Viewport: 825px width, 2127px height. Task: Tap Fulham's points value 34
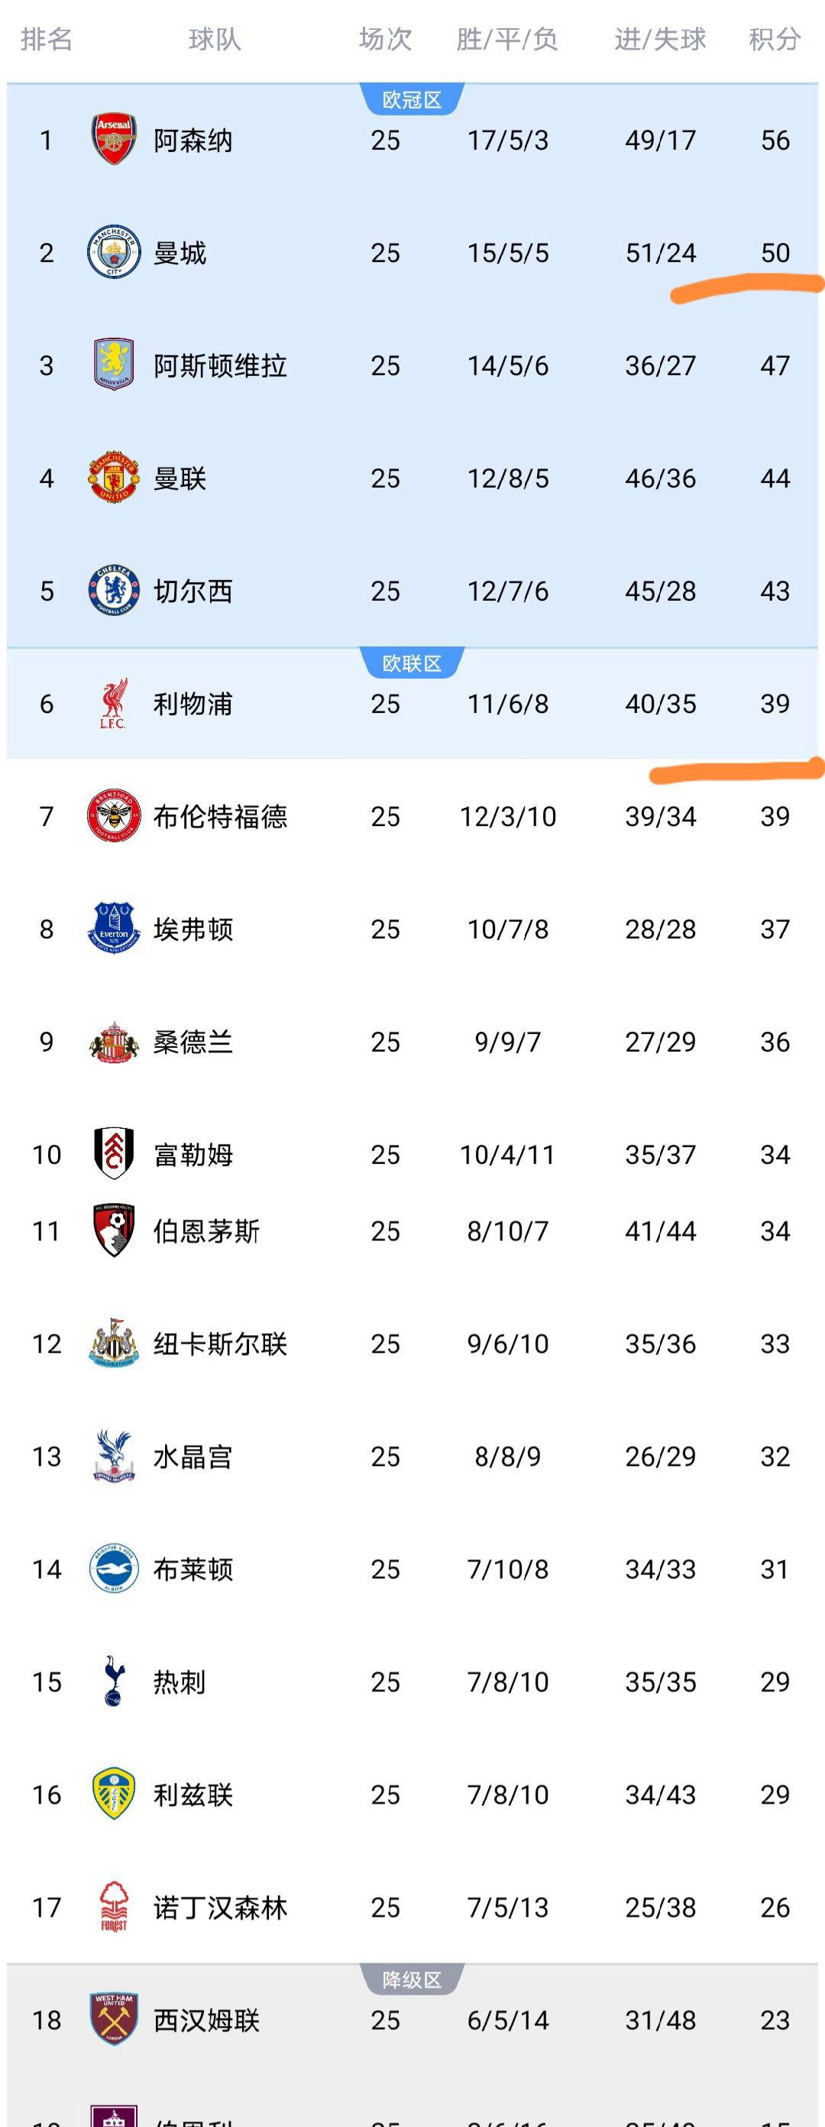tap(775, 1154)
